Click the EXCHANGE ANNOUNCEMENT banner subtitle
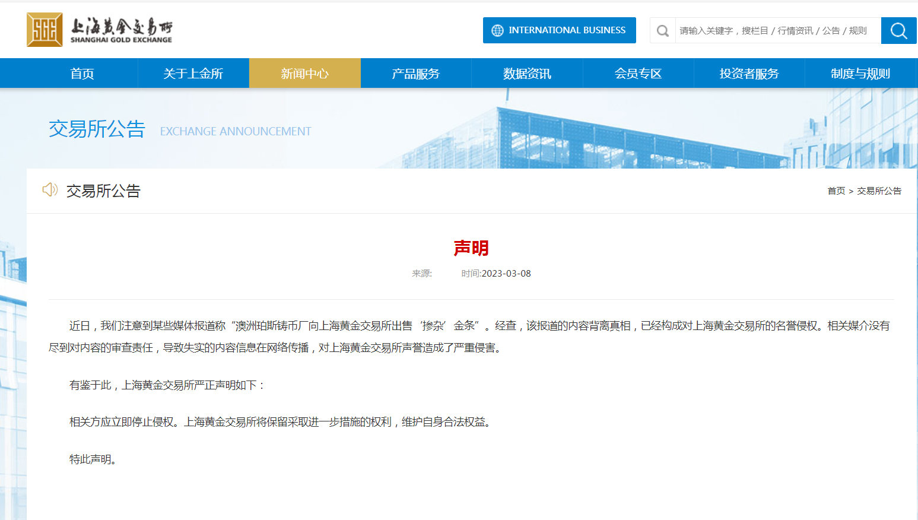 [x=236, y=131]
